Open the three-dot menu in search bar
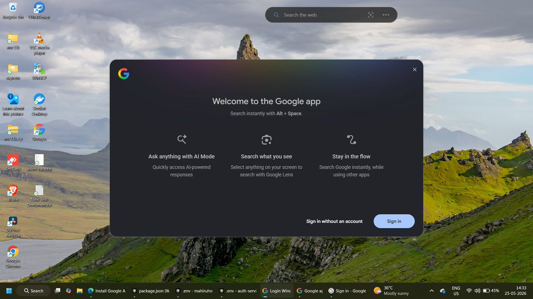 [x=386, y=15]
